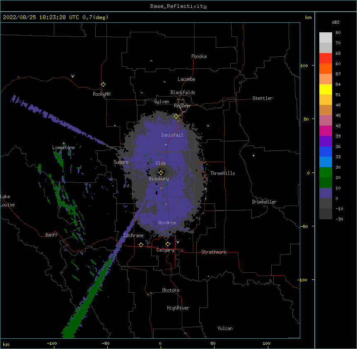Select the green 20-30 dBZ legend swatch

(x=326, y=172)
